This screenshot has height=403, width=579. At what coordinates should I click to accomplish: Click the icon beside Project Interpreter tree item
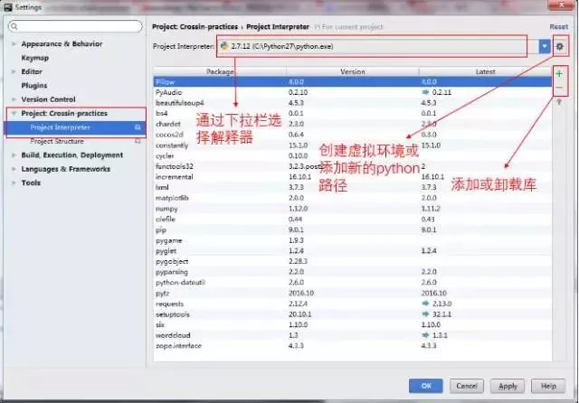tap(138, 127)
